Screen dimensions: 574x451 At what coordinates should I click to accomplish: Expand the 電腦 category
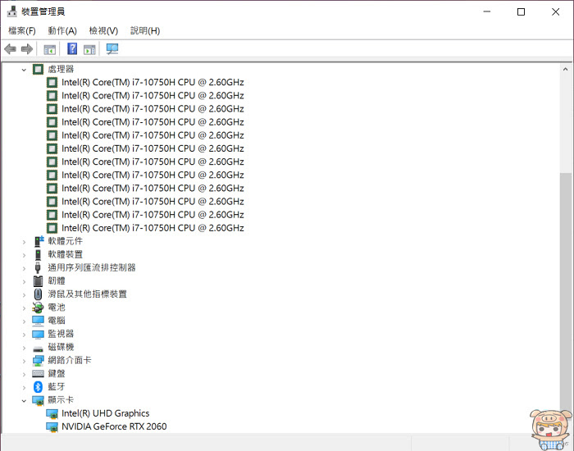click(x=24, y=321)
